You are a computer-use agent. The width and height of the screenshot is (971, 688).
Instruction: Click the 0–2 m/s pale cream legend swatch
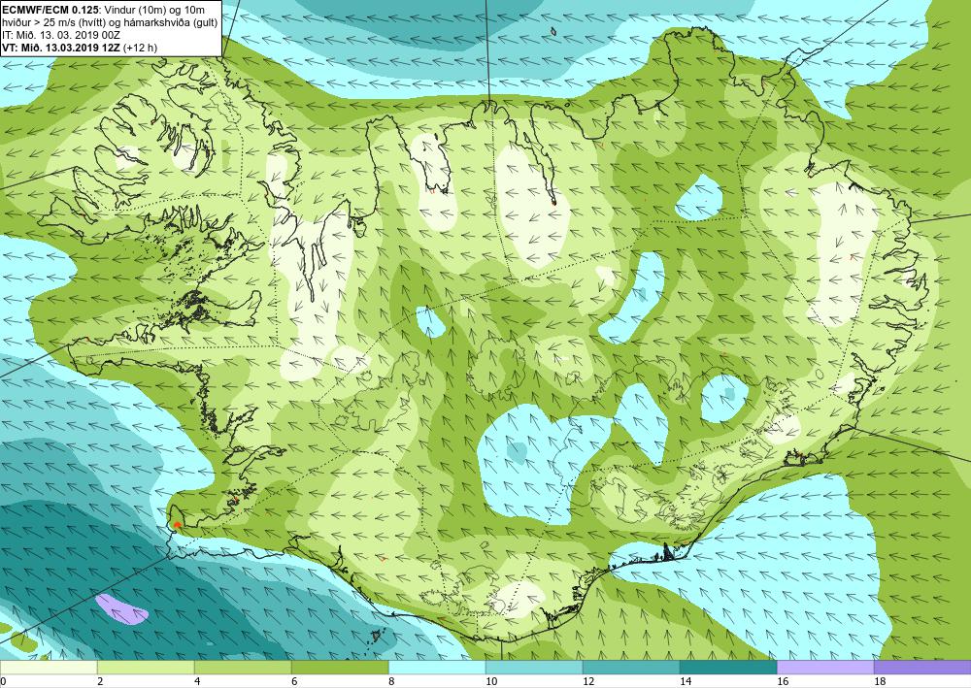pos(49,667)
